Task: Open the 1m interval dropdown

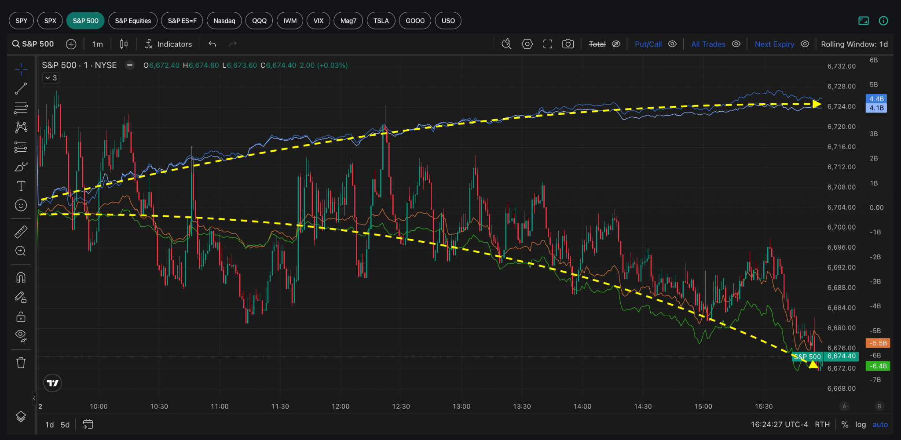Action: pos(98,44)
